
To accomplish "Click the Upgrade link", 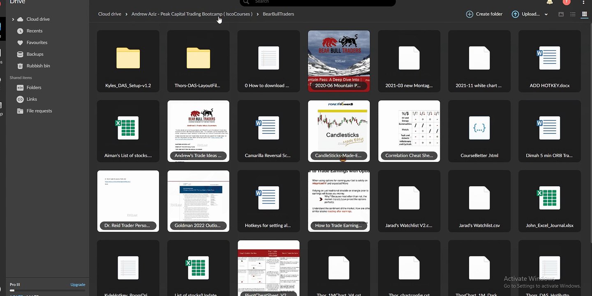I will click(x=78, y=284).
